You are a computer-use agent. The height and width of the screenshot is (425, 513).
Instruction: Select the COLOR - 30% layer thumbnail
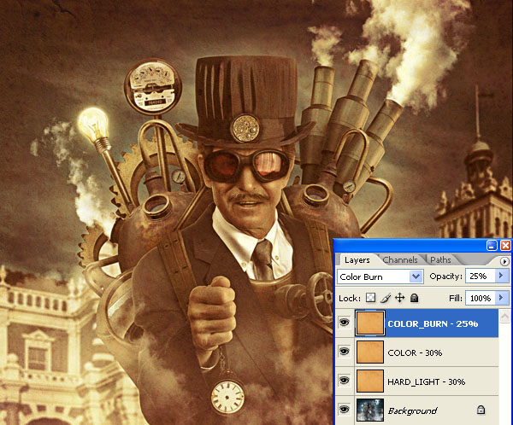(x=370, y=352)
